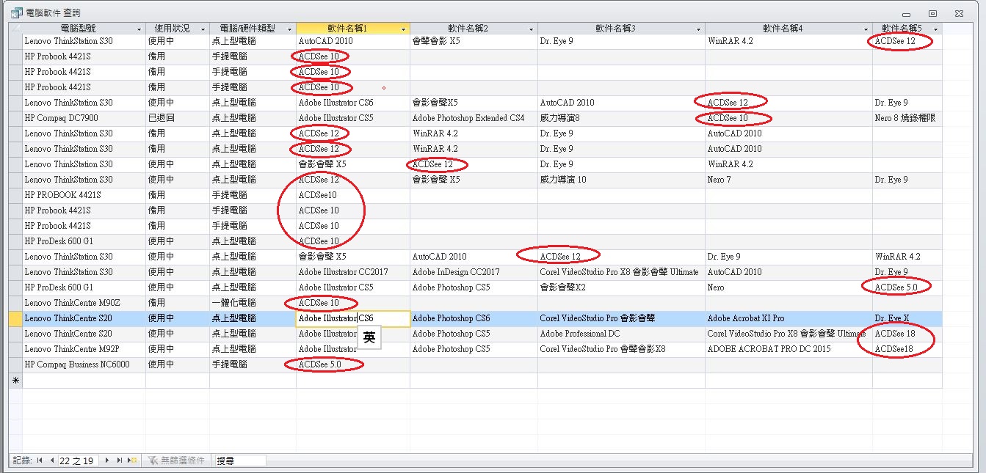The height and width of the screenshot is (473, 986).
Task: Click 備用 in the ThinkCentre M90Z row
Action: 178,303
